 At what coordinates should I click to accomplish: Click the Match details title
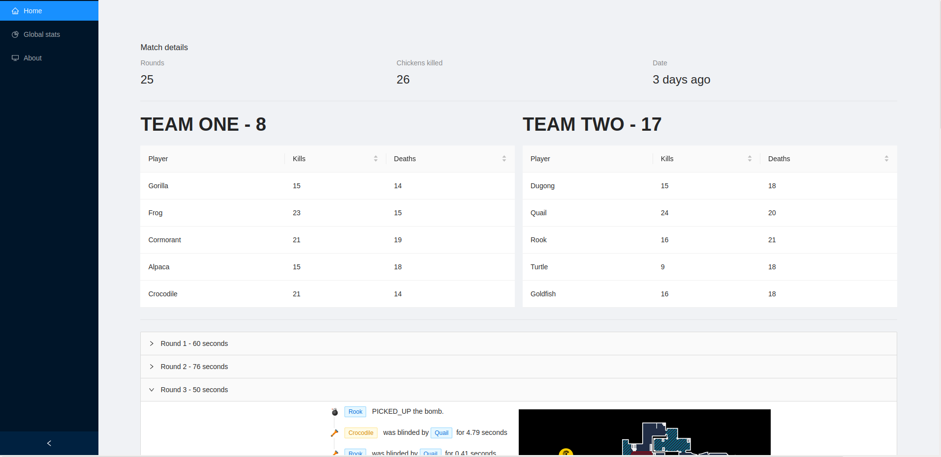(164, 47)
